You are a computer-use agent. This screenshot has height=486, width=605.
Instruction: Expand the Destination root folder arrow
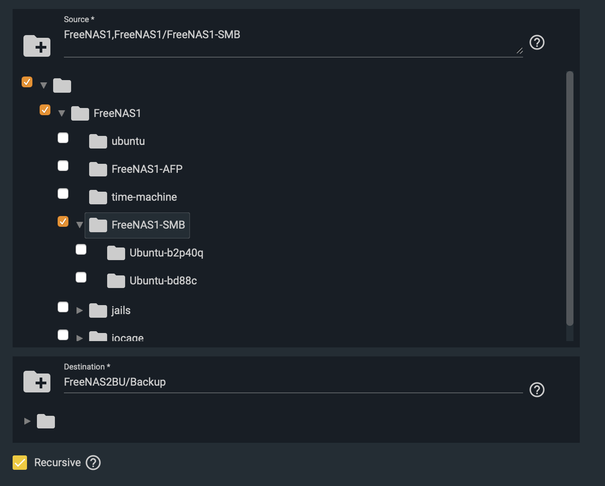tap(27, 421)
